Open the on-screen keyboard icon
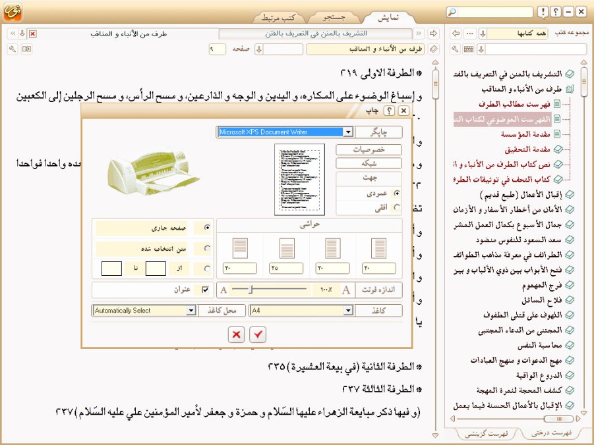The height and width of the screenshot is (445, 594). (x=469, y=49)
